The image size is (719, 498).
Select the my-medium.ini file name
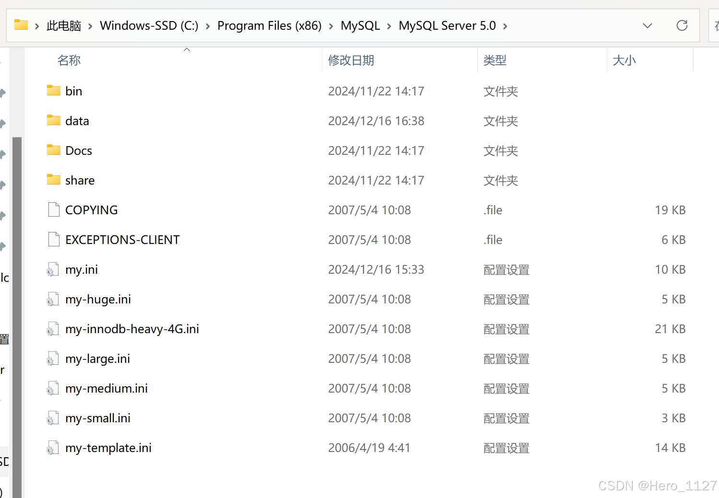[106, 388]
